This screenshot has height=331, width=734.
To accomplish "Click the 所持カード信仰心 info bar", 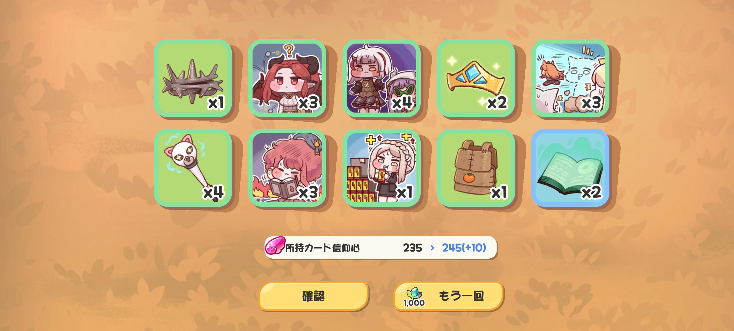I will pyautogui.click(x=381, y=247).
